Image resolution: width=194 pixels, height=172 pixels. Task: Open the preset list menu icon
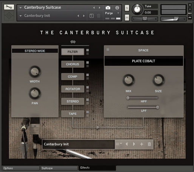click(x=119, y=144)
